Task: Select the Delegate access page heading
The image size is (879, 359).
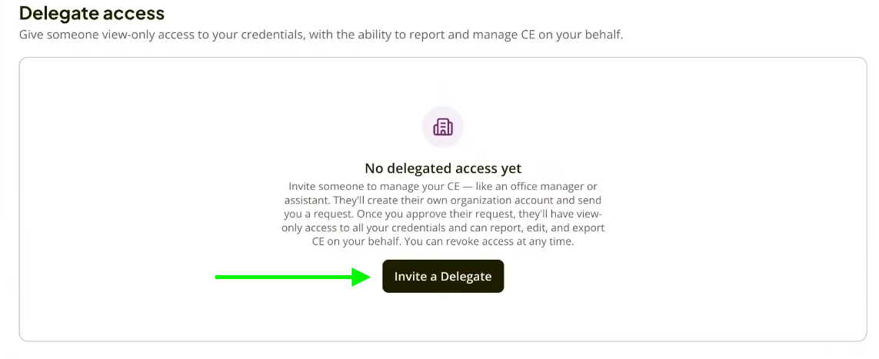Action: pos(92,12)
